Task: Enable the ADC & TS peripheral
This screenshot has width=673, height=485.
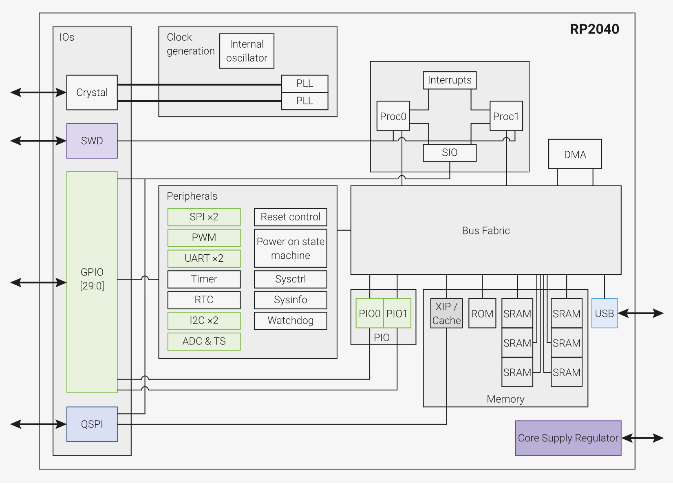Action: [204, 342]
